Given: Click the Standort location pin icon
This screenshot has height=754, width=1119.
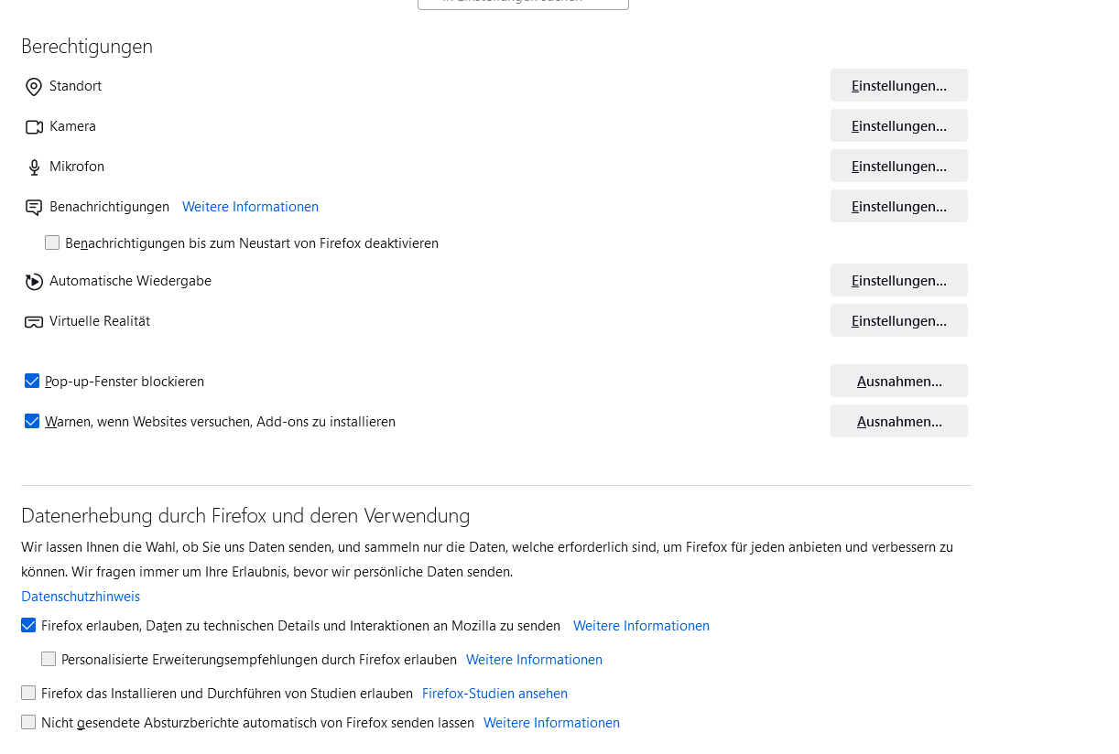Looking at the screenshot, I should 34,87.
